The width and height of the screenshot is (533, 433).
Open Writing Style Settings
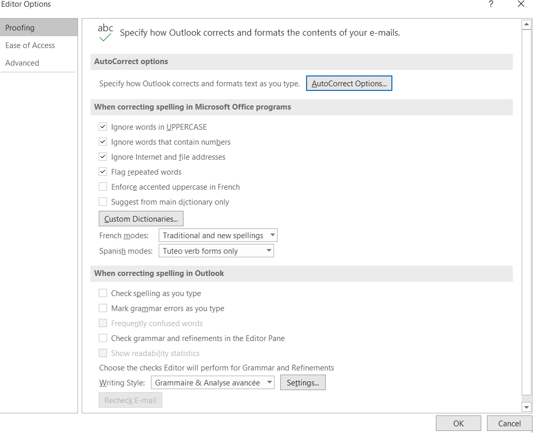(302, 383)
